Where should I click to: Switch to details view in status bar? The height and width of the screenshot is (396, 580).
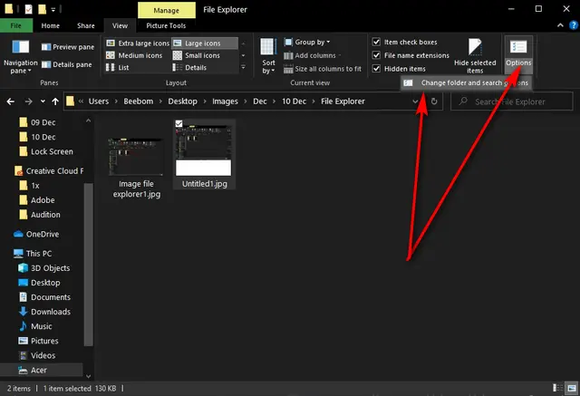[556, 388]
